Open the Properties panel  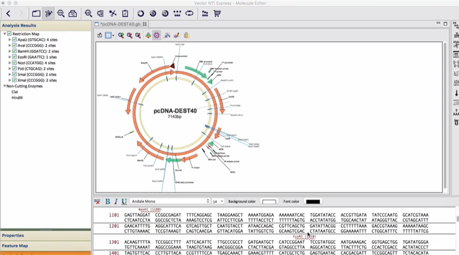[x=13, y=235]
